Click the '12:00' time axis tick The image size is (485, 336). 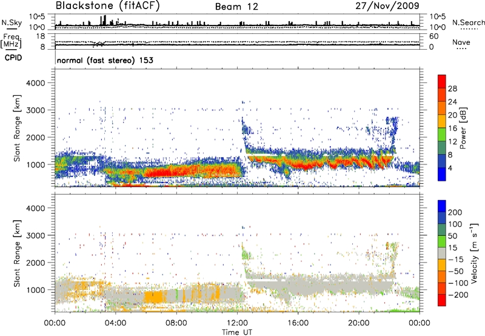pos(237,323)
